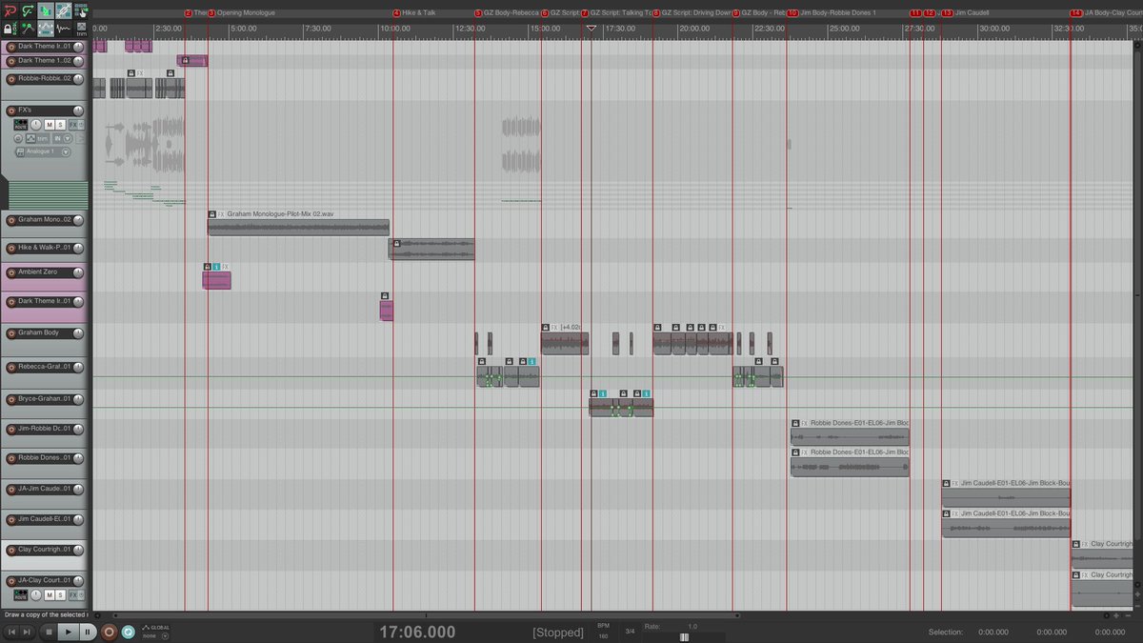Image resolution: width=1143 pixels, height=643 pixels.
Task: Go to project end transport button
Action: (27, 632)
